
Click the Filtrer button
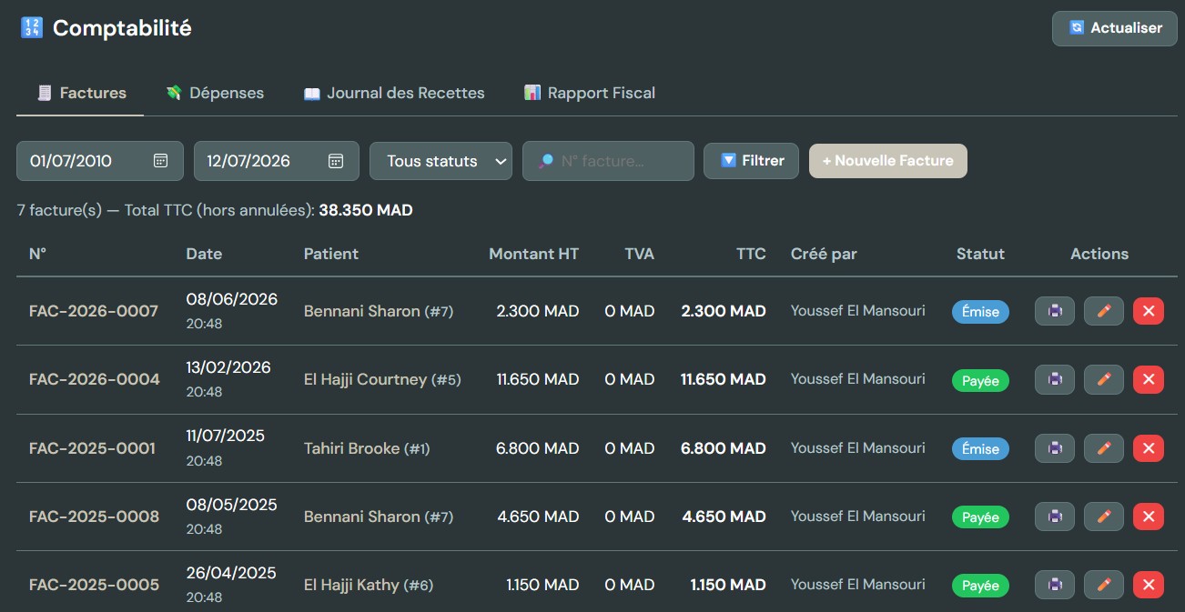click(751, 161)
